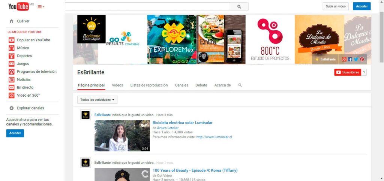Open the Facebook icon in banner
The height and width of the screenshot is (181, 384).
[x=350, y=59]
